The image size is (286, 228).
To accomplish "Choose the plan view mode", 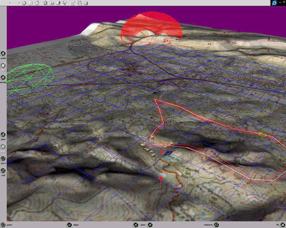I will (3, 135).
